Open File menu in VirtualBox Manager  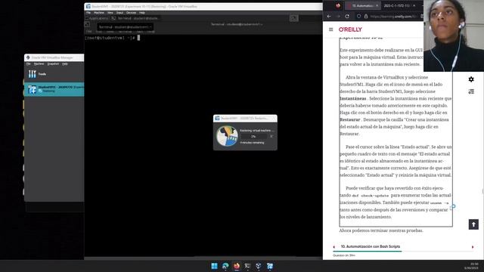pyautogui.click(x=29, y=63)
